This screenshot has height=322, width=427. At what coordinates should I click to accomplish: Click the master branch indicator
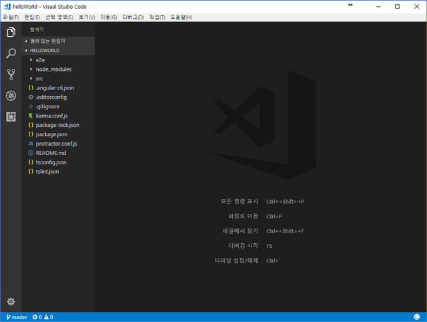pyautogui.click(x=17, y=317)
